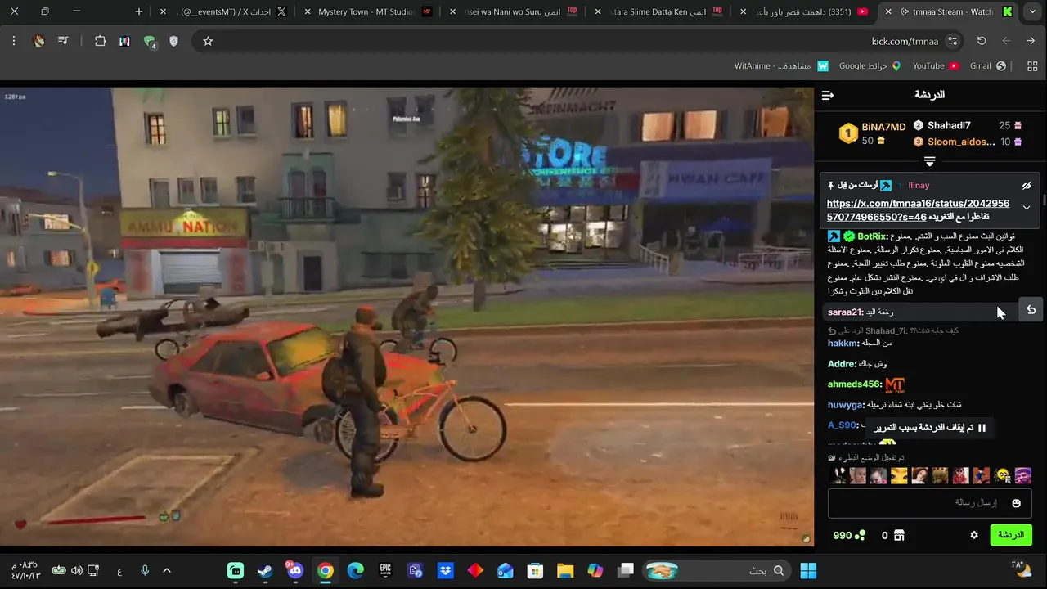Screen dimensions: 1047x589
Task: Click the huwyga username in chat
Action: coord(846,405)
